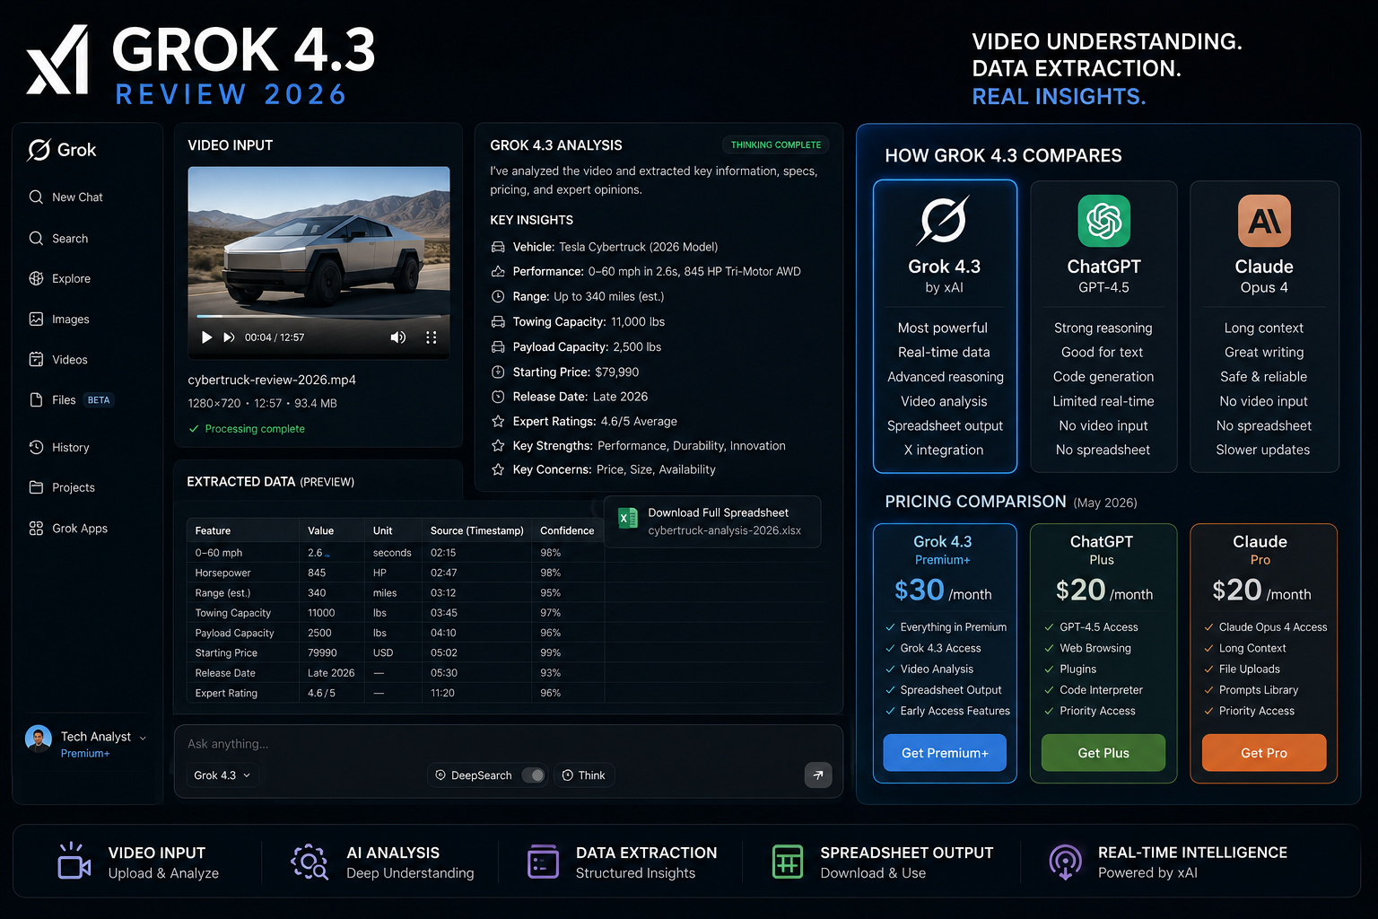Screen dimensions: 1378x919
Task: Open the Grok 4.3 model dropdown
Action: [x=222, y=775]
